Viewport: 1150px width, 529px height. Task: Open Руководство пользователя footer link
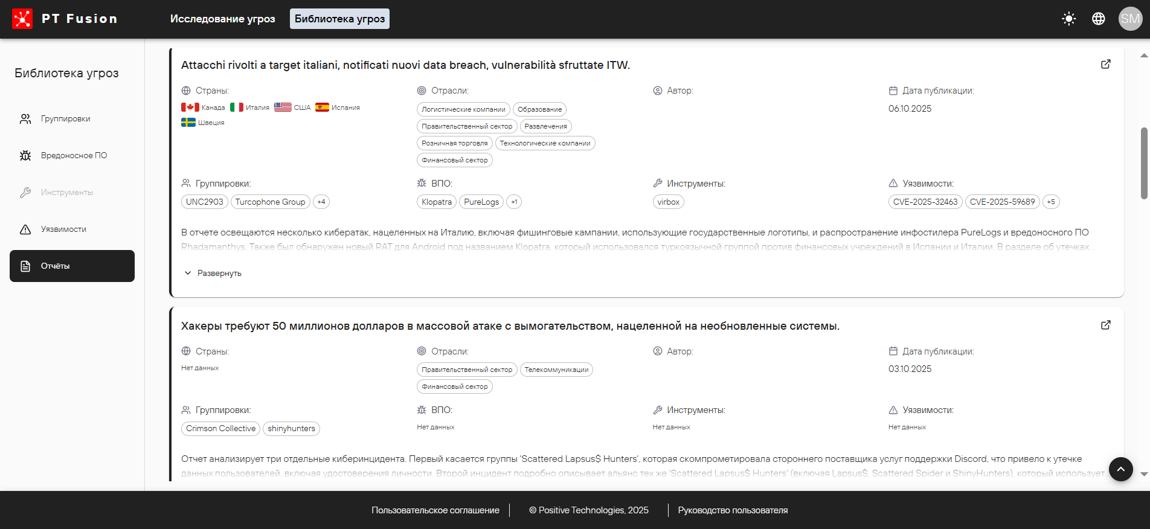click(732, 510)
